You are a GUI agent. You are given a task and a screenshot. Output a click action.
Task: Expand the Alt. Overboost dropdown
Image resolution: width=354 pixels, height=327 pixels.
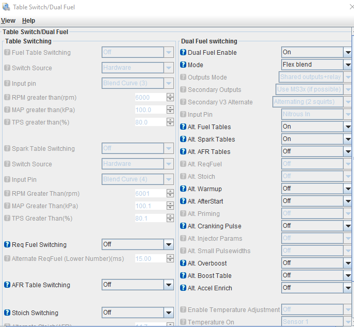point(316,263)
